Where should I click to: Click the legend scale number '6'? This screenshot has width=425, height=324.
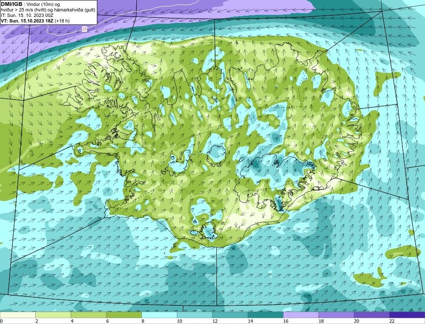[108, 321]
